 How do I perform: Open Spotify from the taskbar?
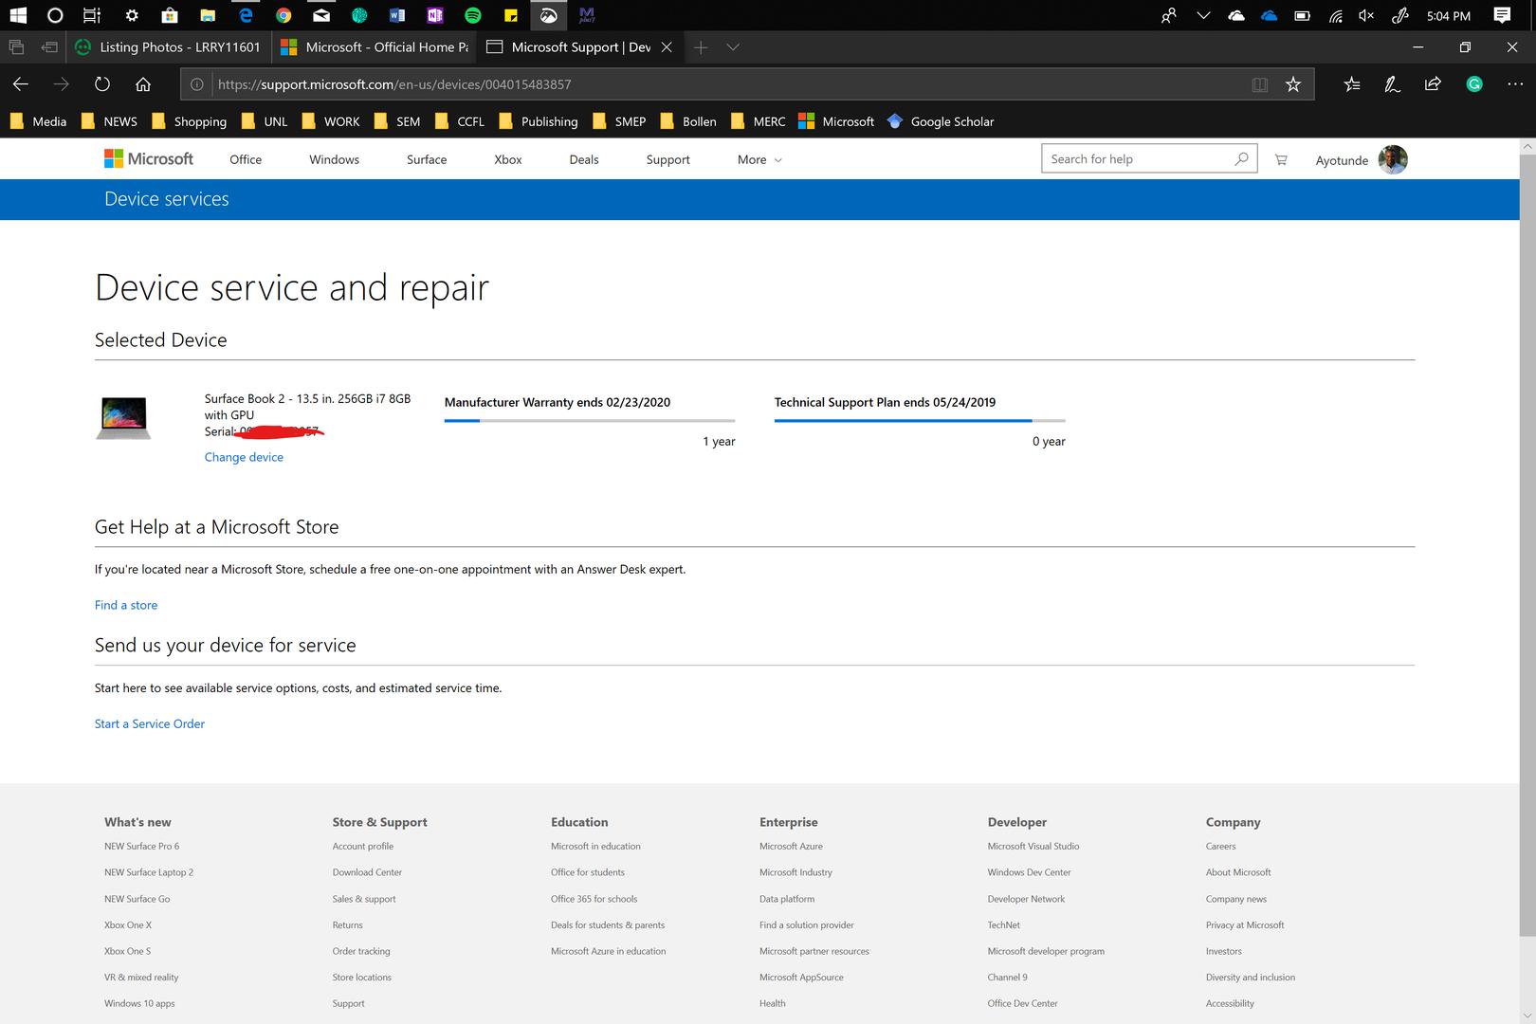(x=473, y=15)
